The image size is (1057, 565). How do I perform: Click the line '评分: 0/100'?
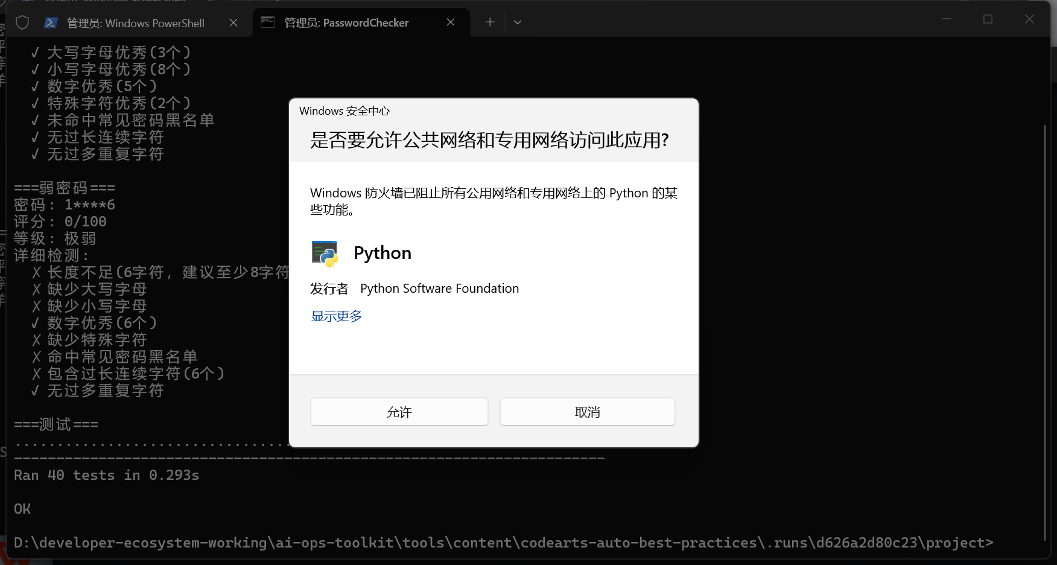[x=60, y=222]
